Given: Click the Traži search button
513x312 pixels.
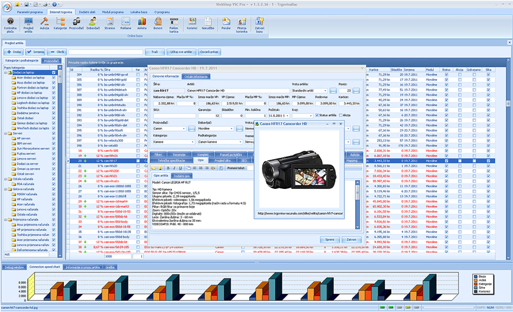Looking at the screenshot, I should [x=154, y=52].
